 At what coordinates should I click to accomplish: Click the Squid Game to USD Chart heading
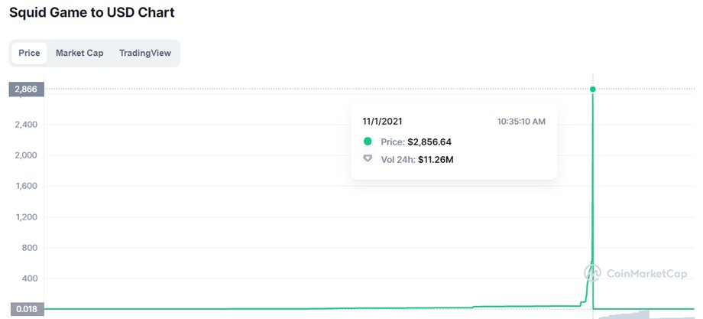(x=92, y=12)
